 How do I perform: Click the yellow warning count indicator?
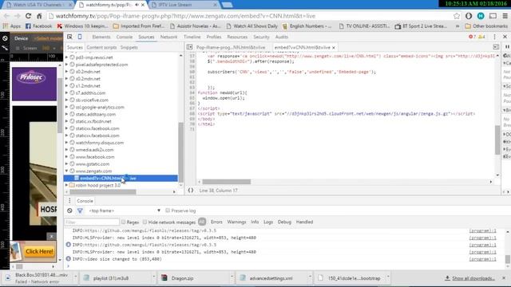point(481,37)
